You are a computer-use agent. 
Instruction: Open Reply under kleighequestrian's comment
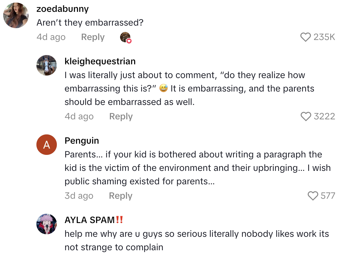(121, 116)
